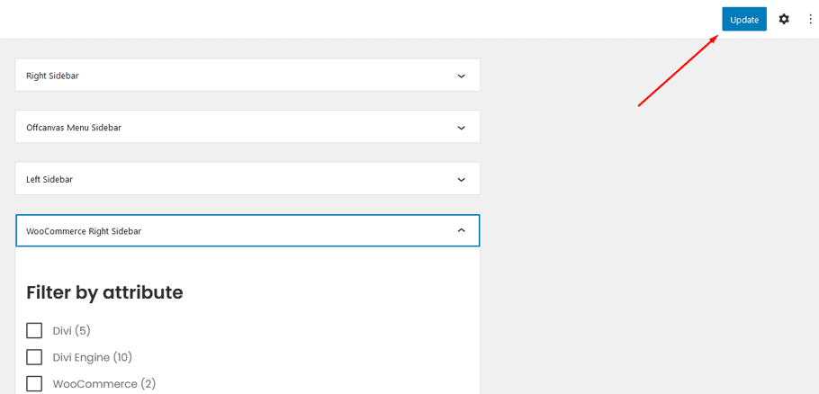
Task: Expand Left Sidebar using its chevron
Action: tap(461, 180)
